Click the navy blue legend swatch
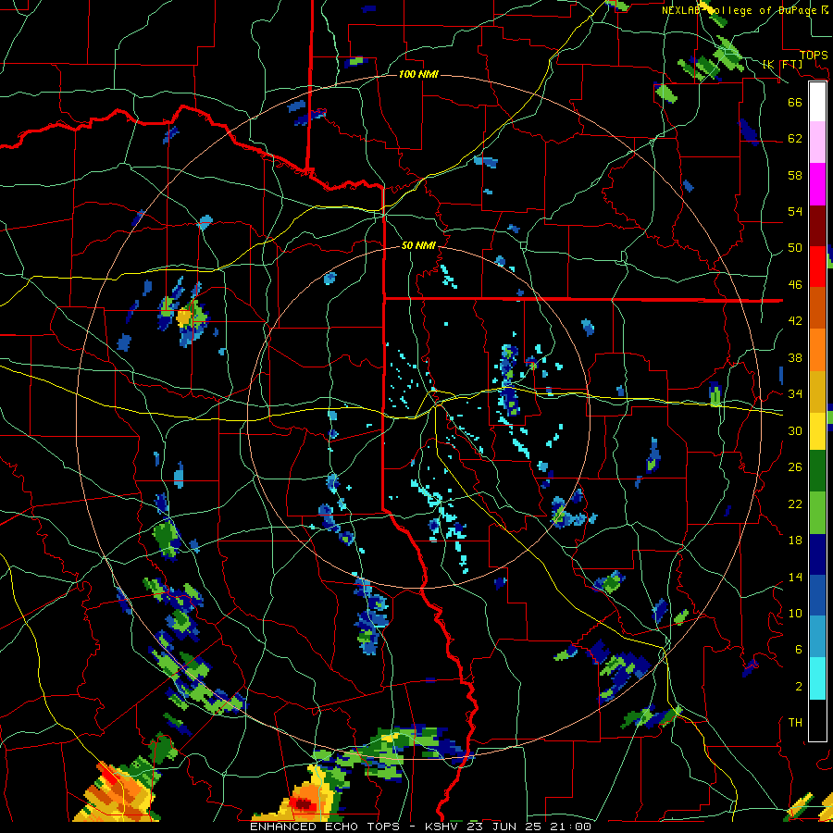This screenshot has width=833, height=833. click(x=817, y=554)
